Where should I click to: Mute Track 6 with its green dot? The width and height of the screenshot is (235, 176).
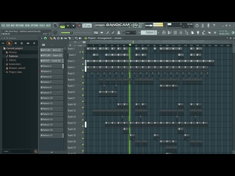click(83, 83)
